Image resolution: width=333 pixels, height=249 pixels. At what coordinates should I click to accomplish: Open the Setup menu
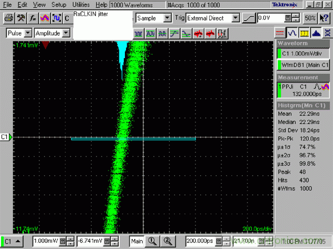58,4
